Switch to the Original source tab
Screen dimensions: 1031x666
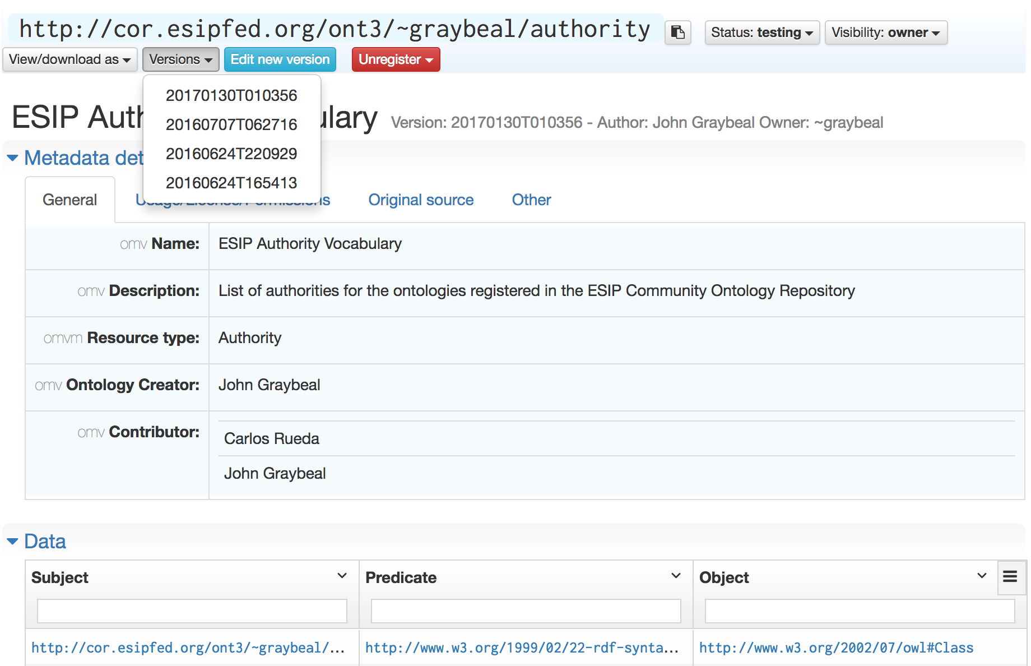pos(421,200)
